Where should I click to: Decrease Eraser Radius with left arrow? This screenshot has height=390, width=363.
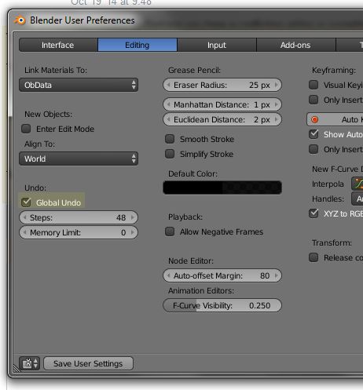pos(169,85)
